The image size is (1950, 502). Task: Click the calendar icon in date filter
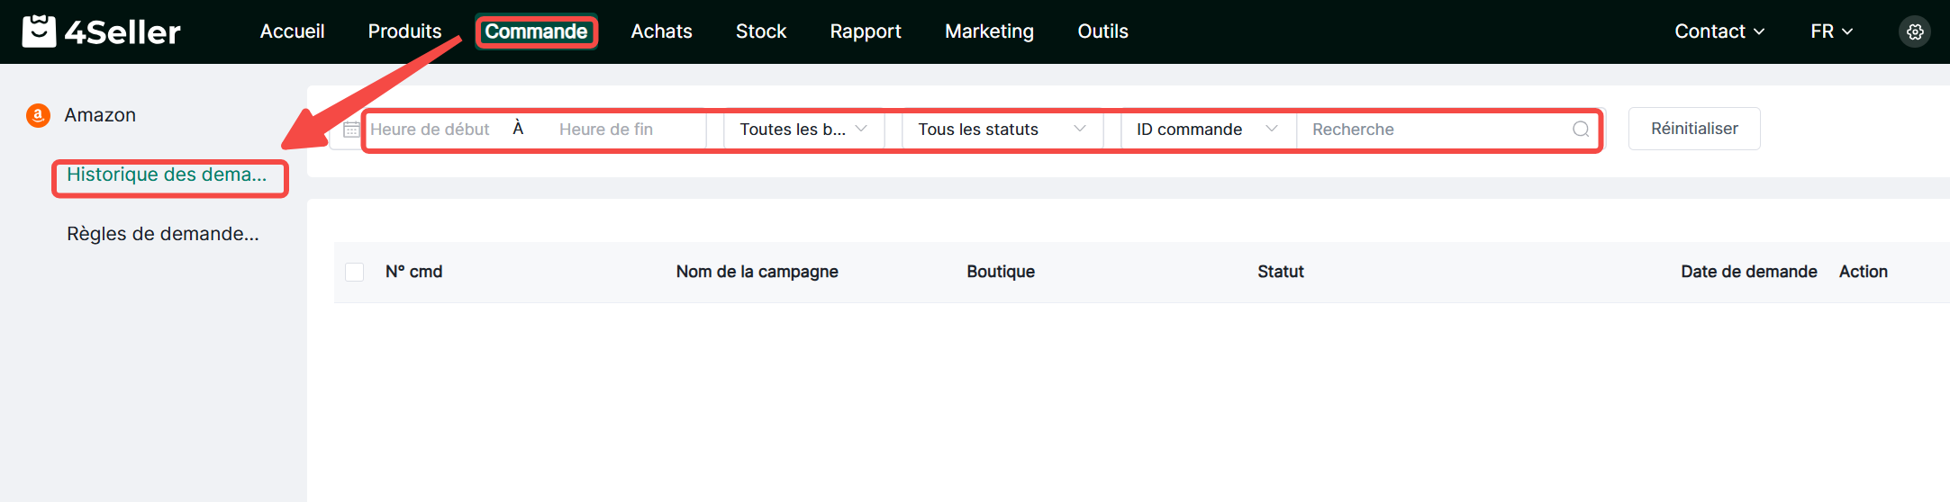coord(351,130)
